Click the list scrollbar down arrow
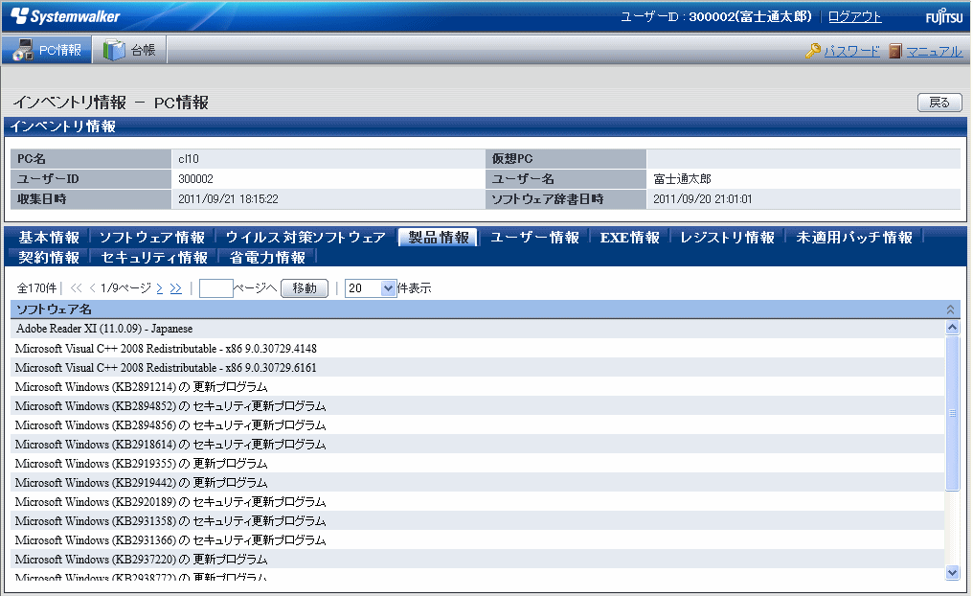Screen dimensions: 973x596 tap(952, 572)
